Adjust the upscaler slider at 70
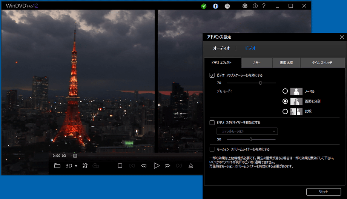 [261, 83]
